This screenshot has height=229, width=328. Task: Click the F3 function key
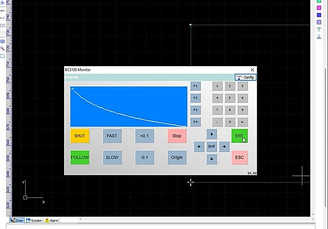tap(195, 110)
